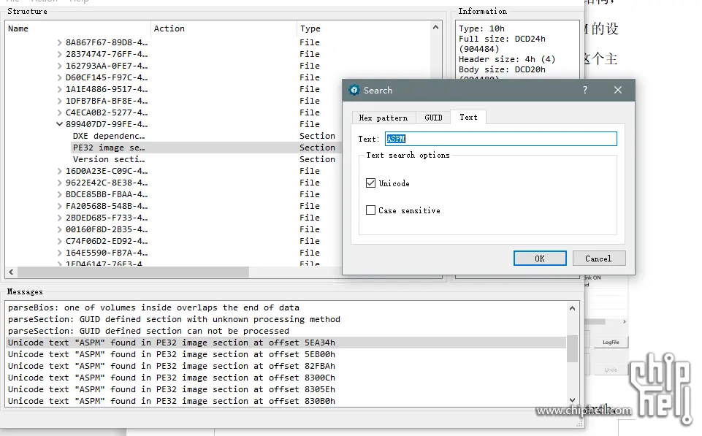The width and height of the screenshot is (702, 436).
Task: Click the Structure tree up scroll arrow
Action: click(435, 27)
